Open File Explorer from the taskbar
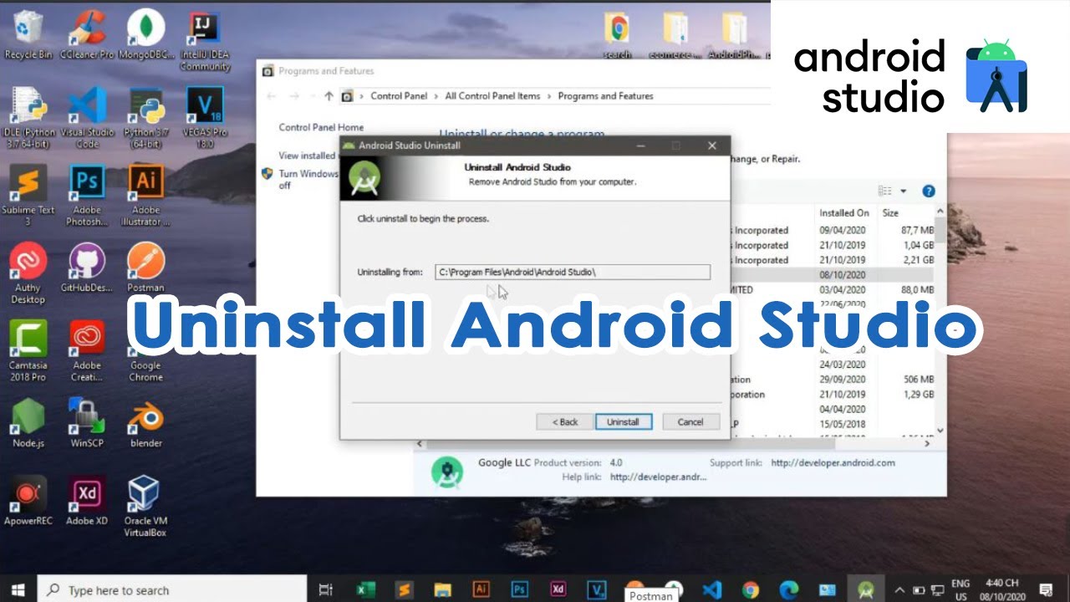 (x=442, y=589)
